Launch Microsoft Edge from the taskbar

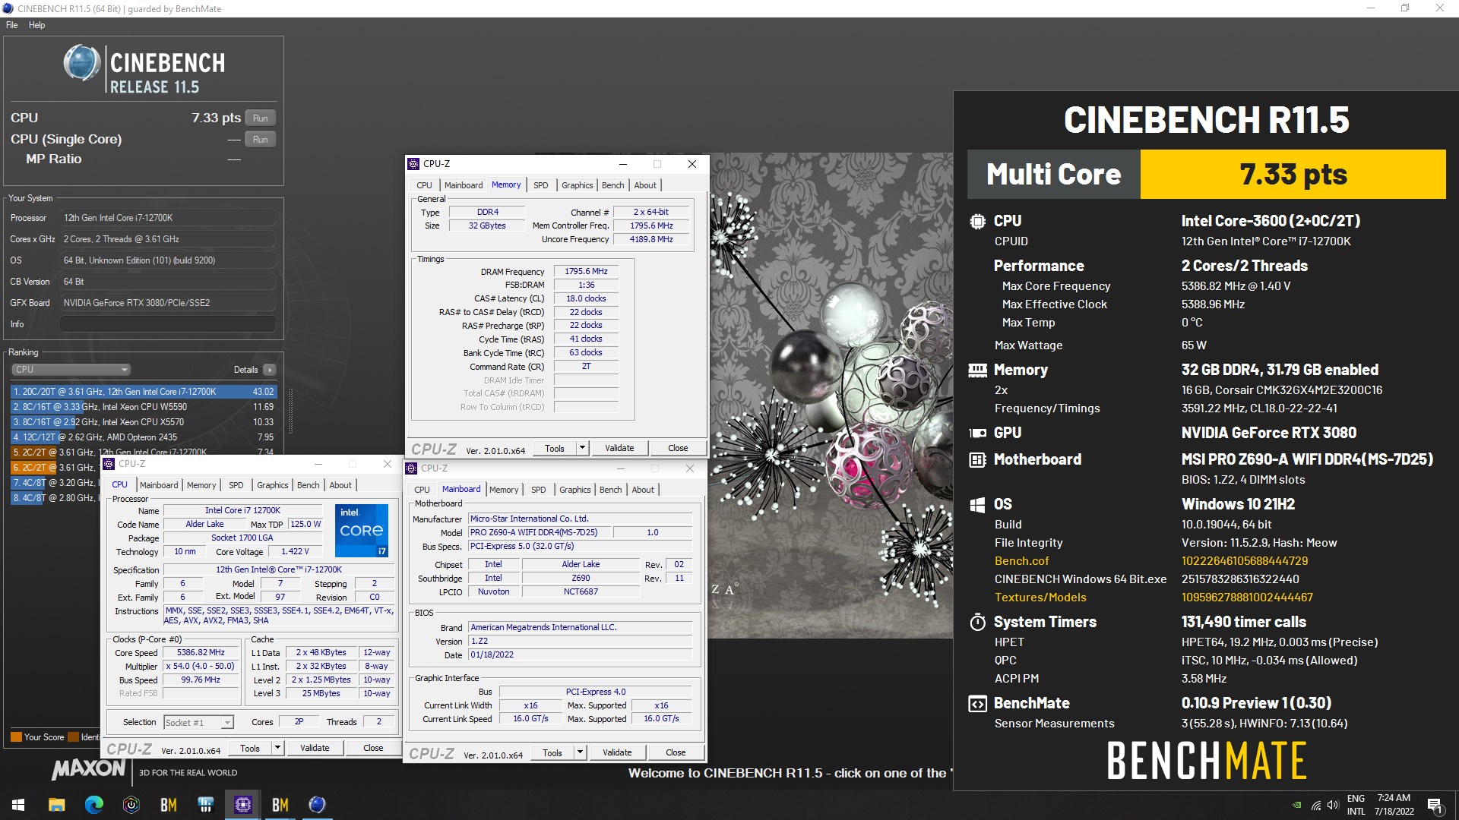[93, 805]
